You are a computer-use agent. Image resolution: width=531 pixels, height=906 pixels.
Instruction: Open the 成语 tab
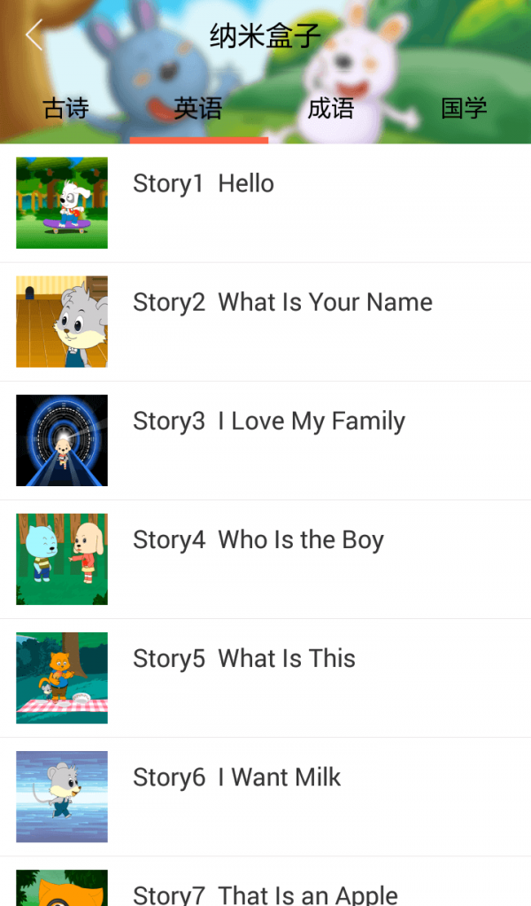[331, 109]
